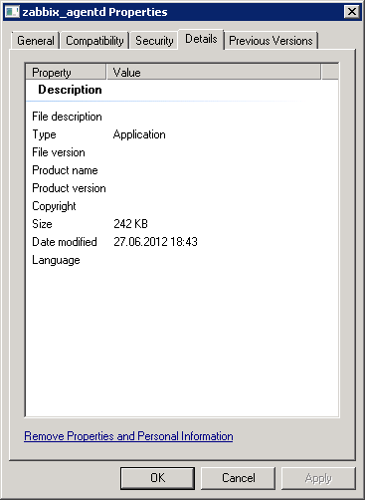Select the Type row showing Application
Image resolution: width=365 pixels, height=500 pixels.
click(182, 134)
